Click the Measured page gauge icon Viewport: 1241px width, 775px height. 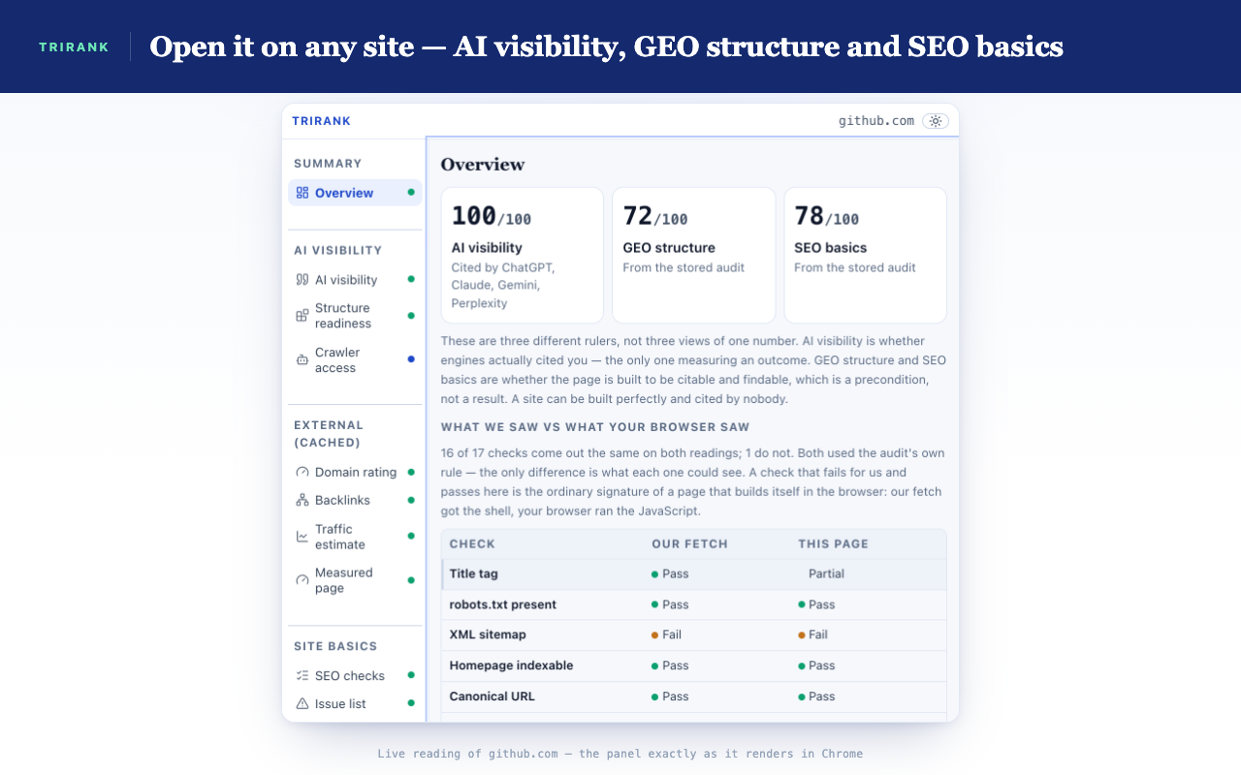[302, 580]
